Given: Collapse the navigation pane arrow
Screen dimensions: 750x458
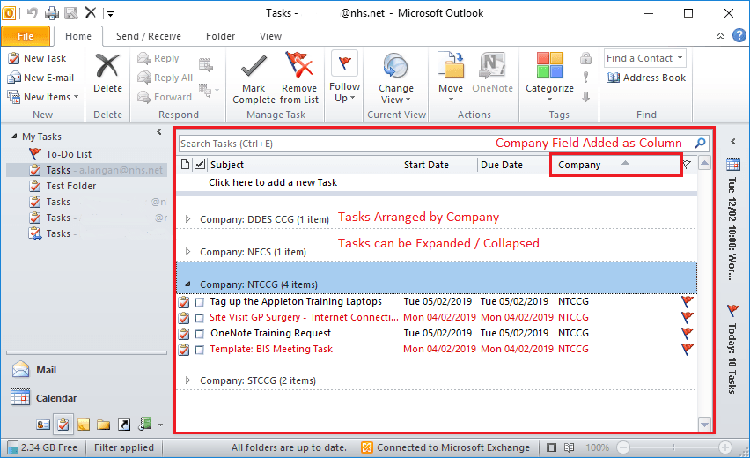Looking at the screenshot, I should (x=159, y=132).
